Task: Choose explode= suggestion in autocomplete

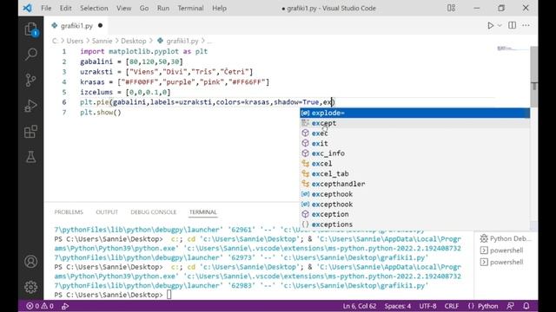Action: click(x=415, y=113)
